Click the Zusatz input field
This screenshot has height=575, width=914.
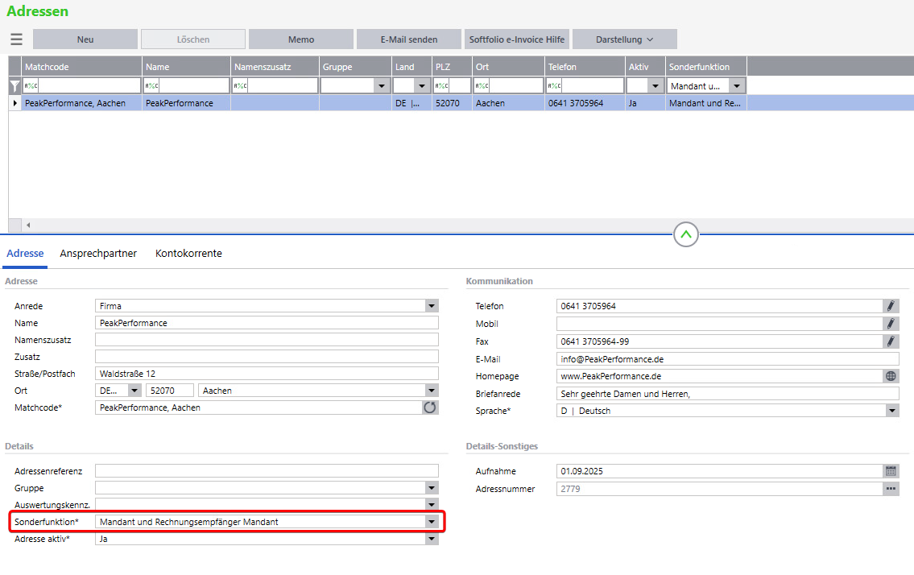coord(267,357)
